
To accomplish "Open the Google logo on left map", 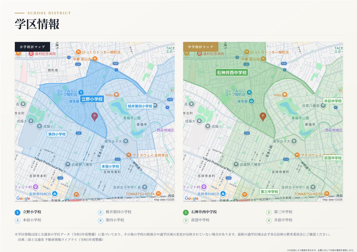I will click(x=23, y=198).
